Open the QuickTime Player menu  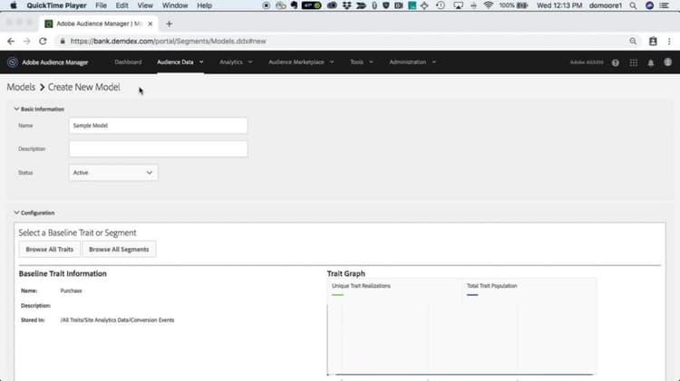click(56, 5)
